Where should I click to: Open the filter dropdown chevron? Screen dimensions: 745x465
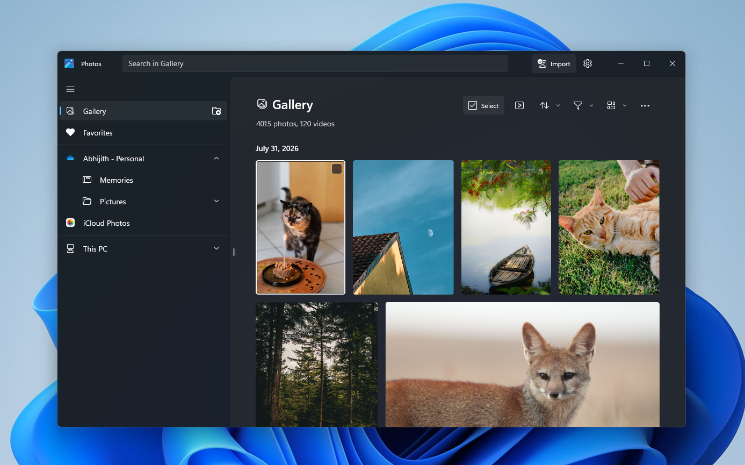click(x=591, y=105)
